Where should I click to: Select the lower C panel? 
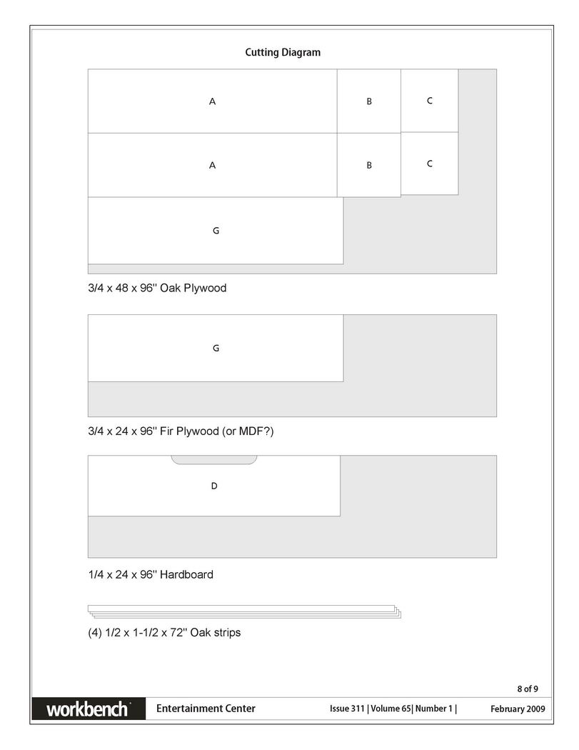tap(429, 163)
